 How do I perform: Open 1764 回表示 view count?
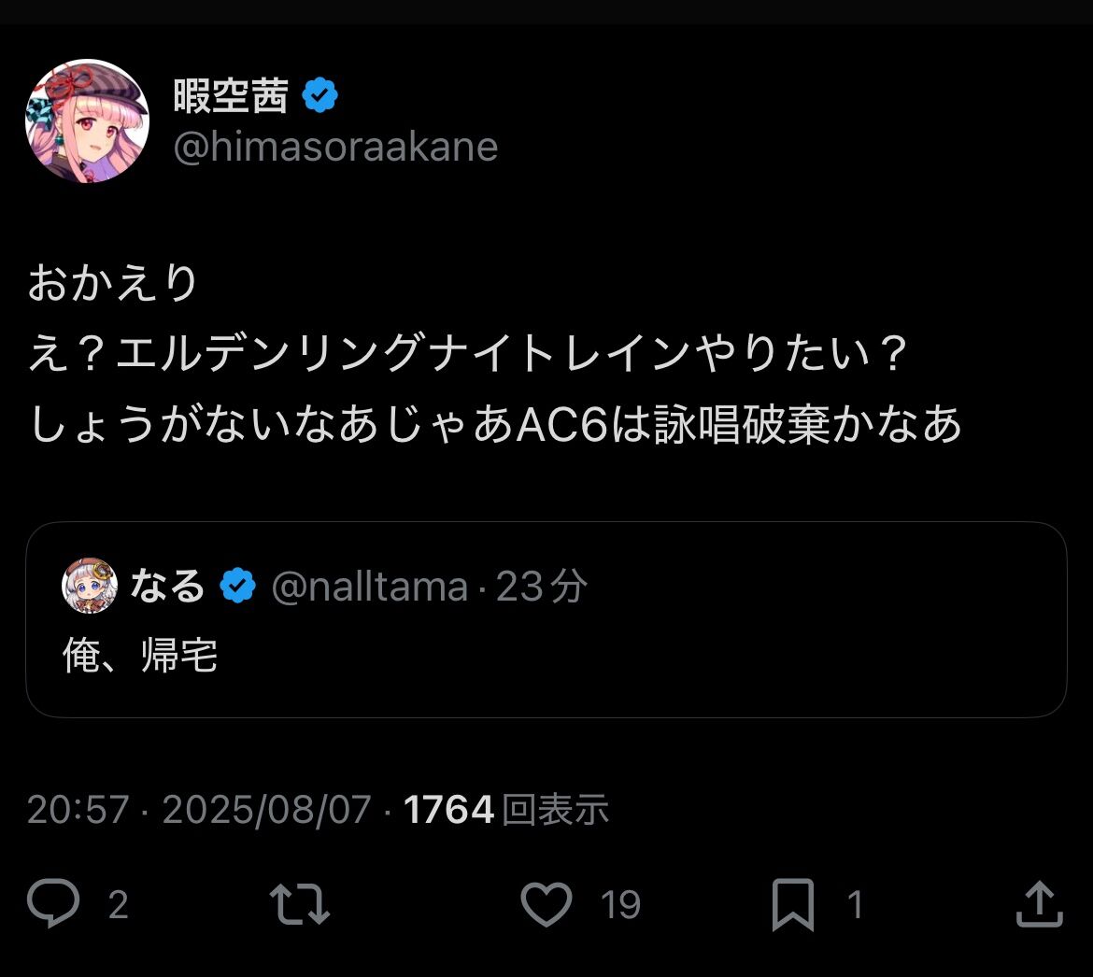(x=506, y=810)
